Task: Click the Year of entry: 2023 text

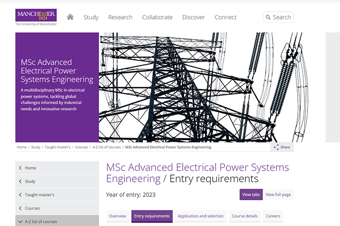Action: pyautogui.click(x=131, y=194)
